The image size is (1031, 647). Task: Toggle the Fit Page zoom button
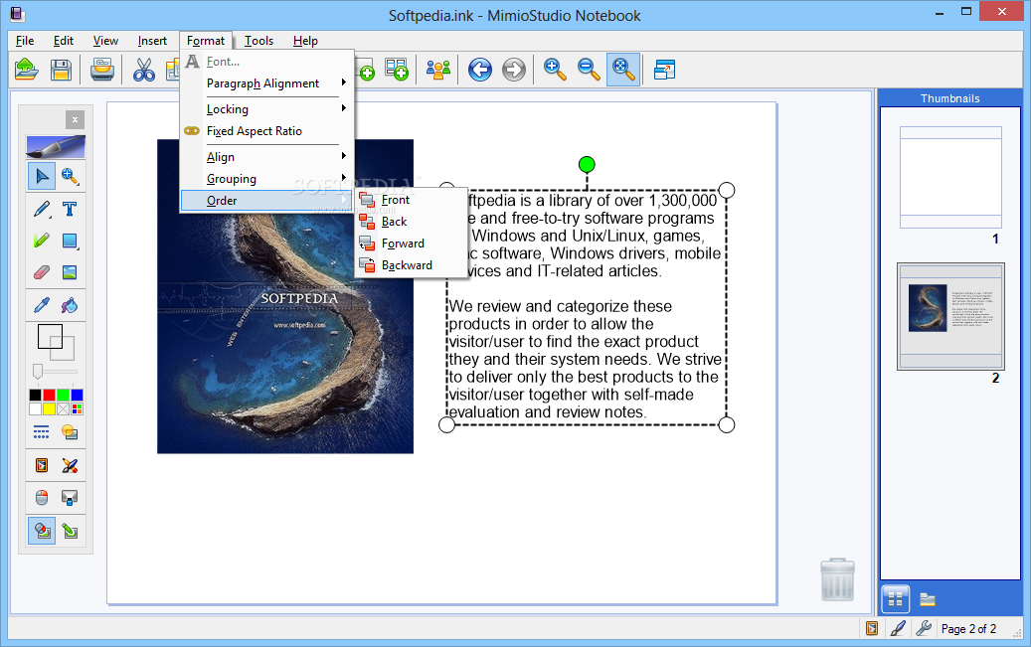[x=623, y=69]
